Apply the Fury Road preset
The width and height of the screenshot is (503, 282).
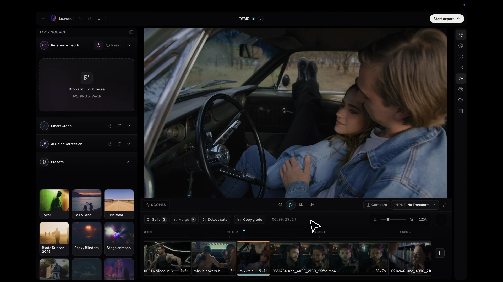pyautogui.click(x=119, y=204)
